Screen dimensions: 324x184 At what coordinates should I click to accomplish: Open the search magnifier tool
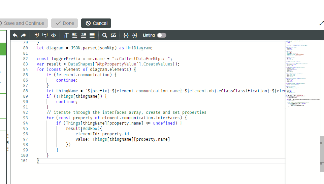pos(104,35)
